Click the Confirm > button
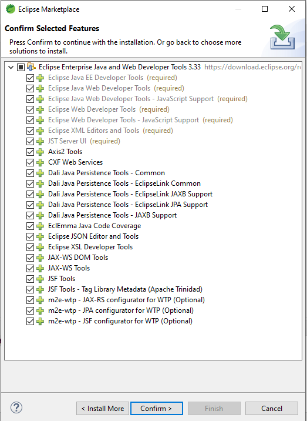 point(157,409)
